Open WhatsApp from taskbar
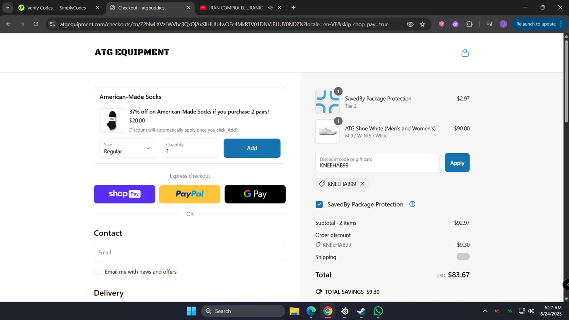 click(378, 311)
